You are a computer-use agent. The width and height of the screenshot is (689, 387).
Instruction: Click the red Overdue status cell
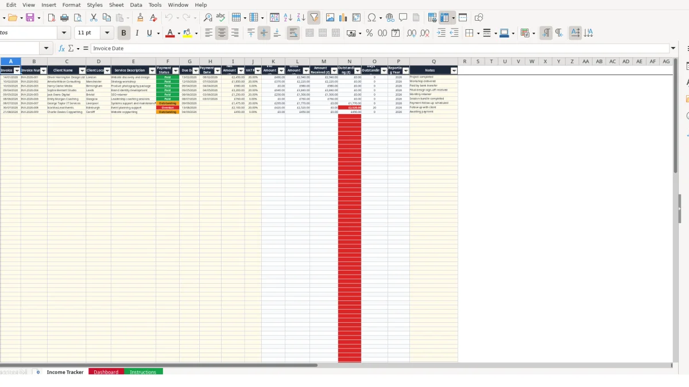[168, 107]
